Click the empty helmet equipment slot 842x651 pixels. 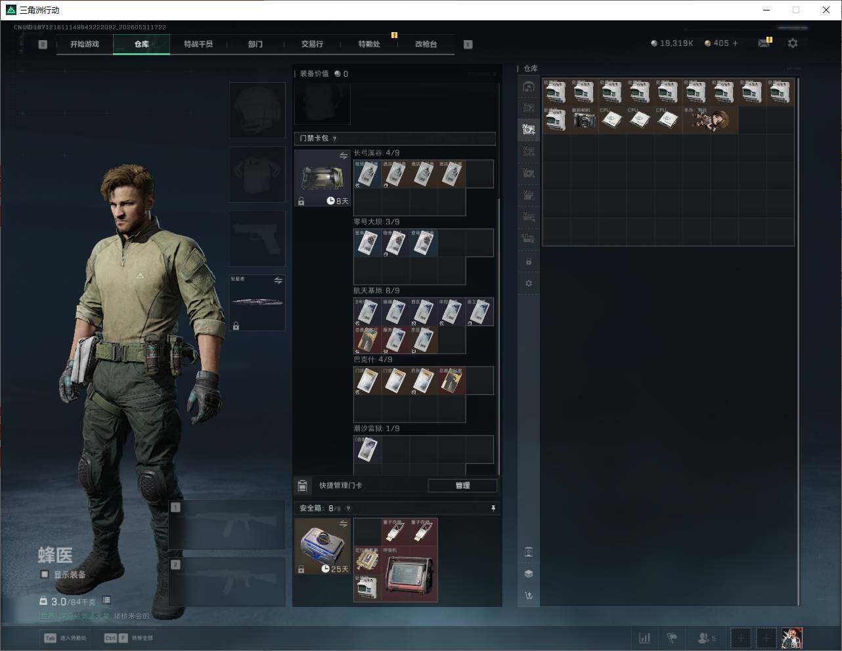pyautogui.click(x=257, y=110)
